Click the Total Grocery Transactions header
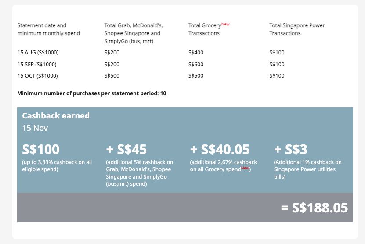This screenshot has width=365, height=244. pos(209,29)
